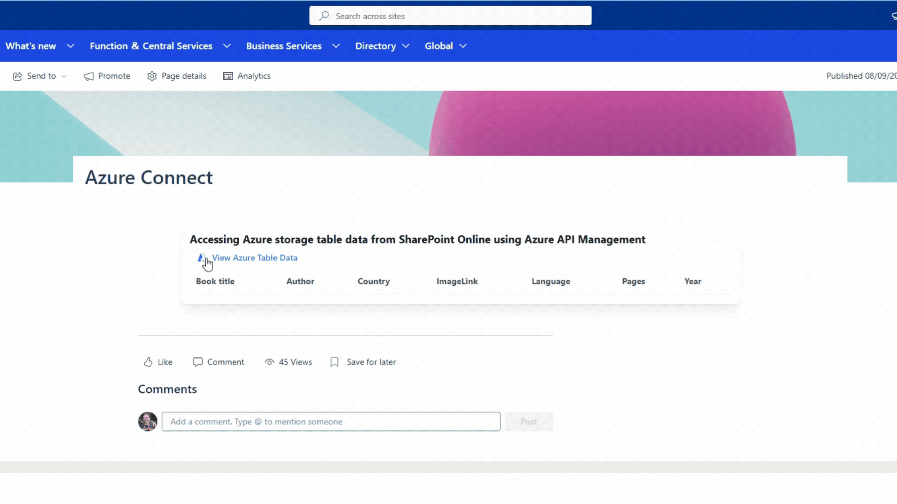897x504 pixels.
Task: Click the Azure Connect page title
Action: 149,177
